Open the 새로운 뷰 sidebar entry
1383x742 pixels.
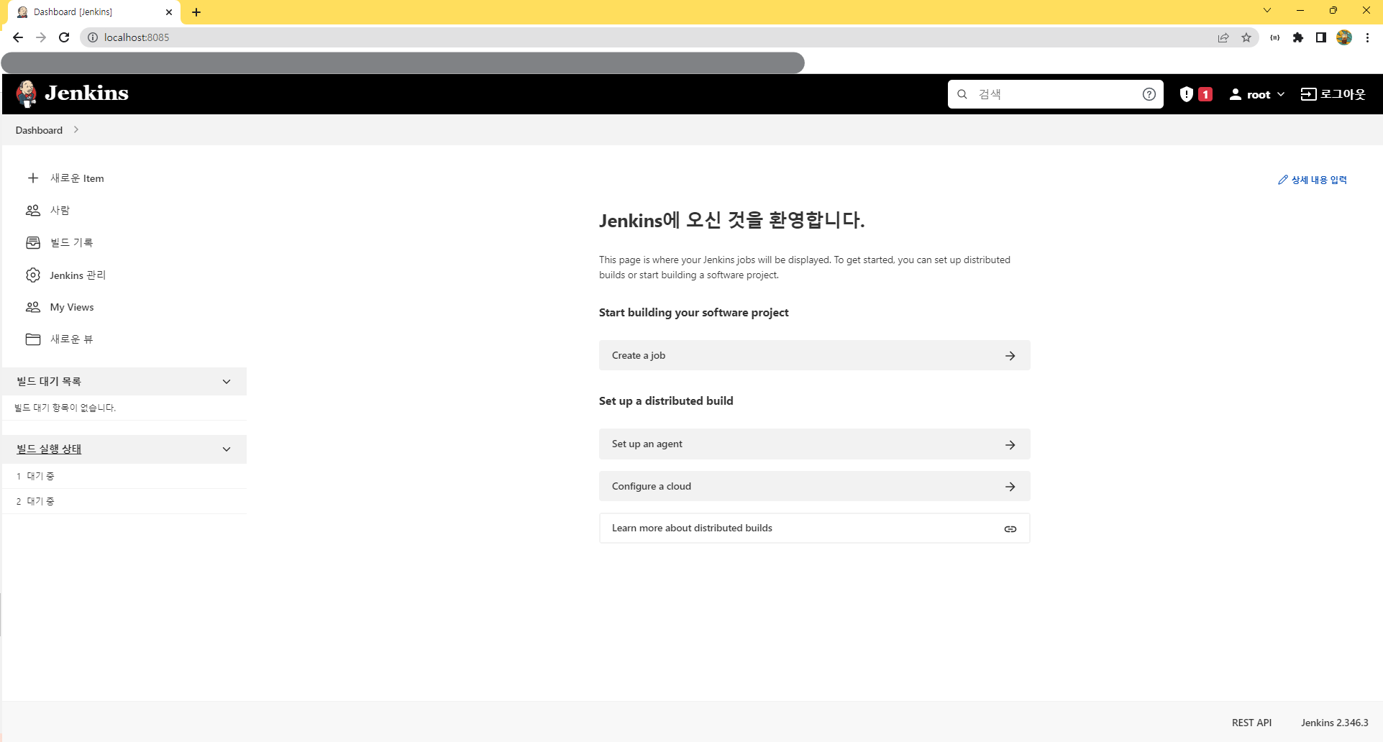(x=72, y=339)
